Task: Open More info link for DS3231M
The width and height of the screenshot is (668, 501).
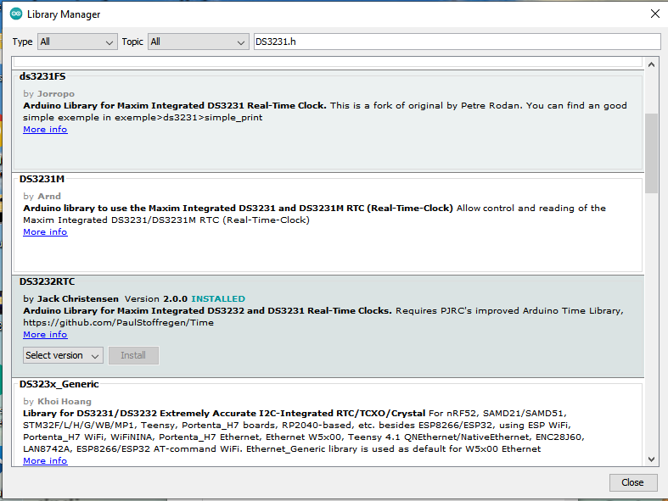Action: click(x=45, y=232)
